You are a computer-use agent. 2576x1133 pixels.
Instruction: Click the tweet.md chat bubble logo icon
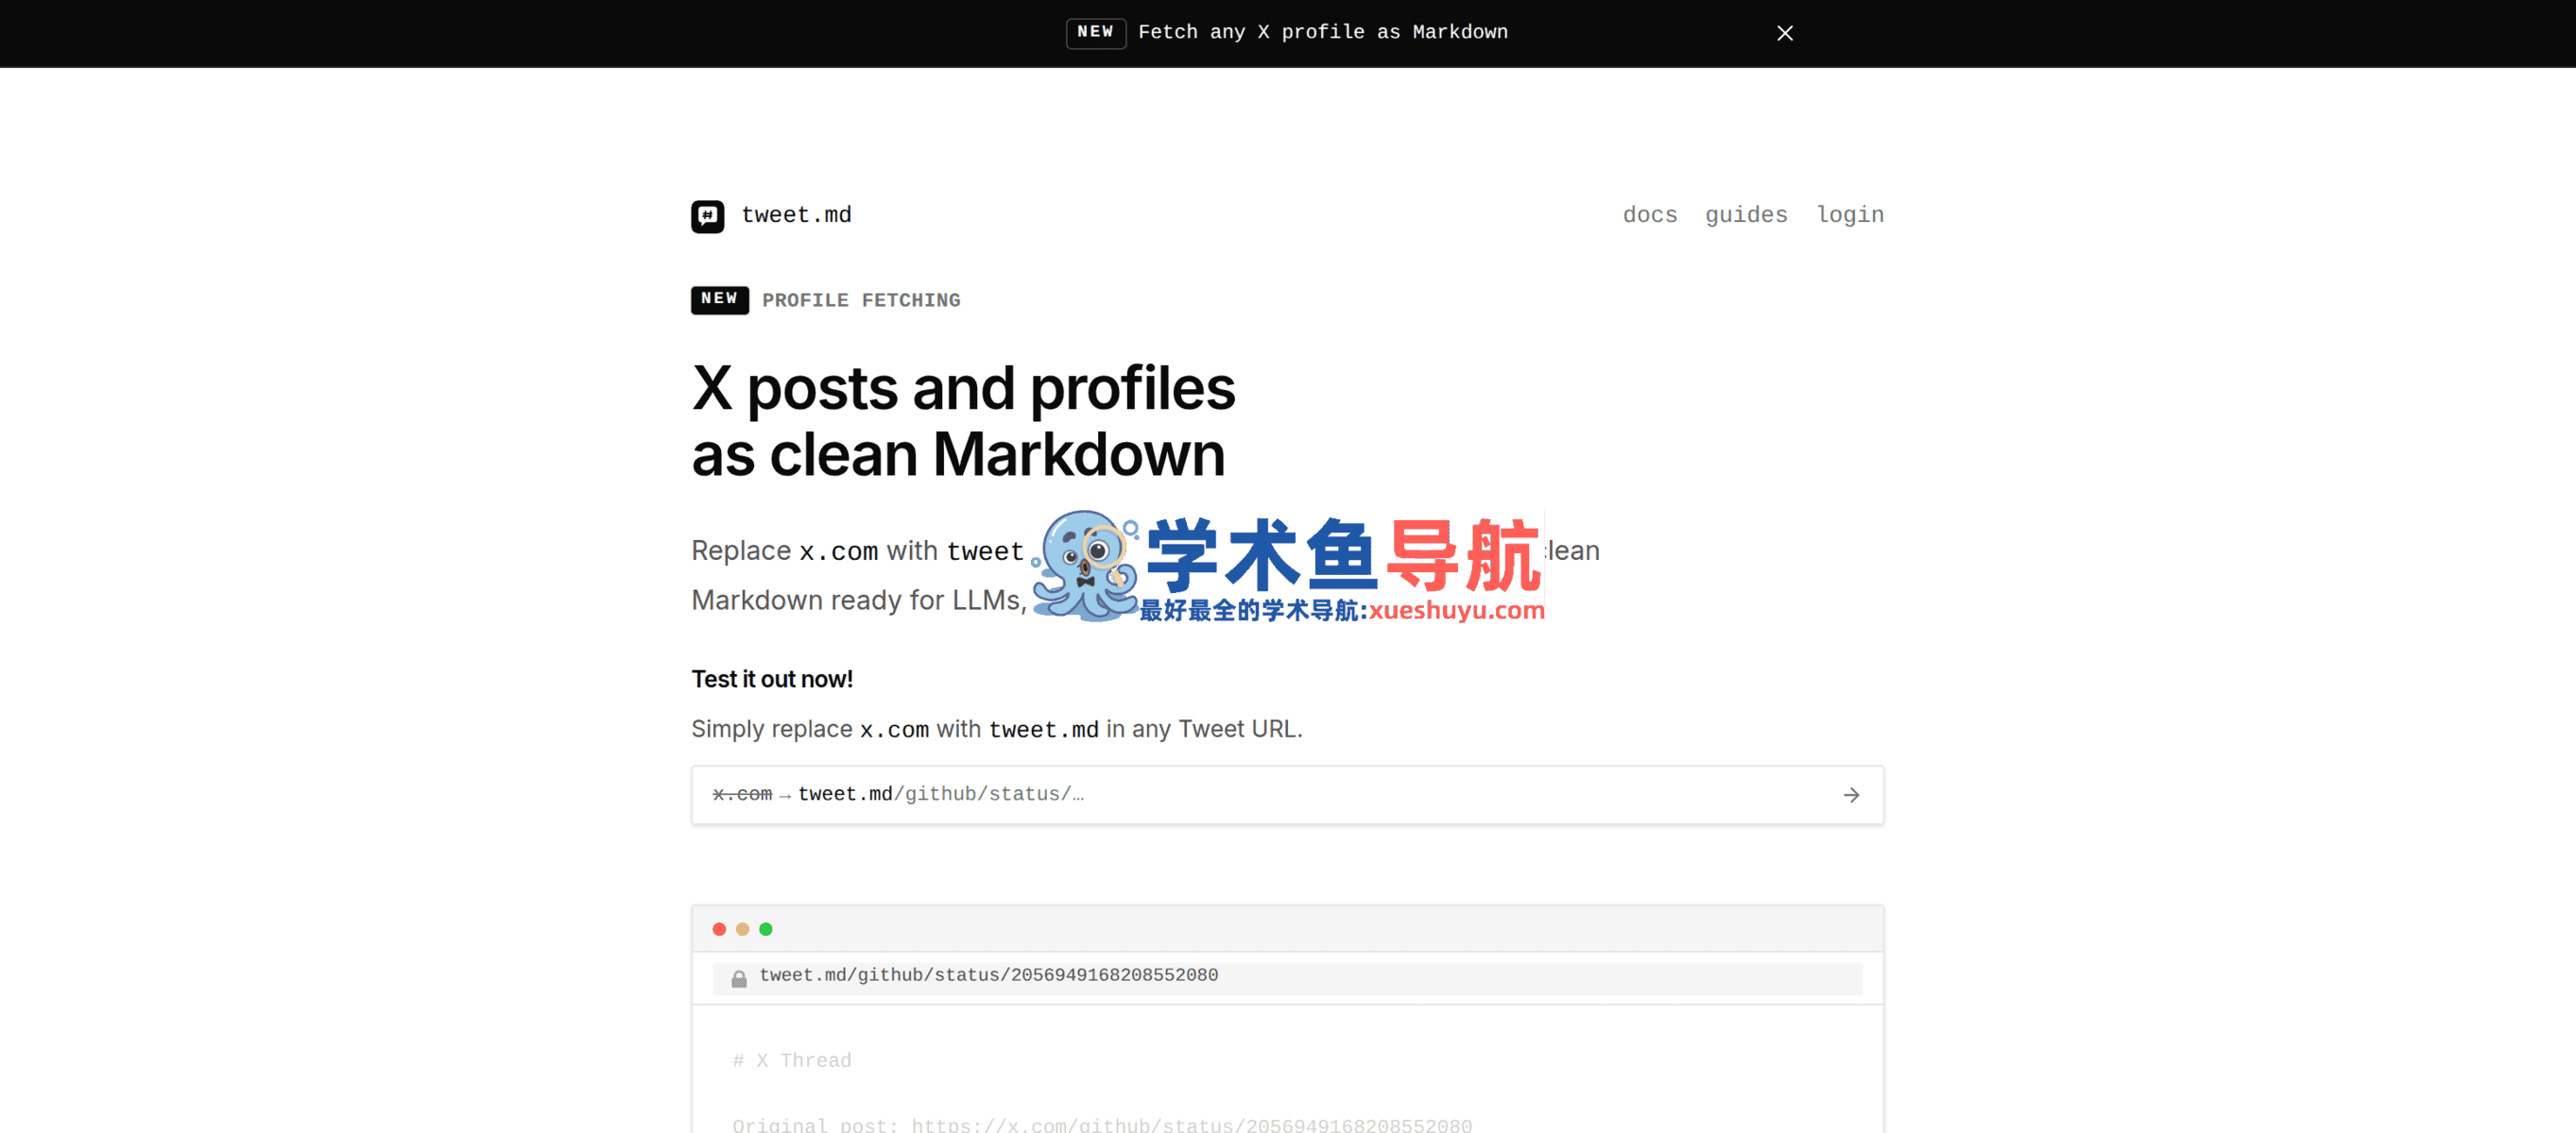(707, 216)
